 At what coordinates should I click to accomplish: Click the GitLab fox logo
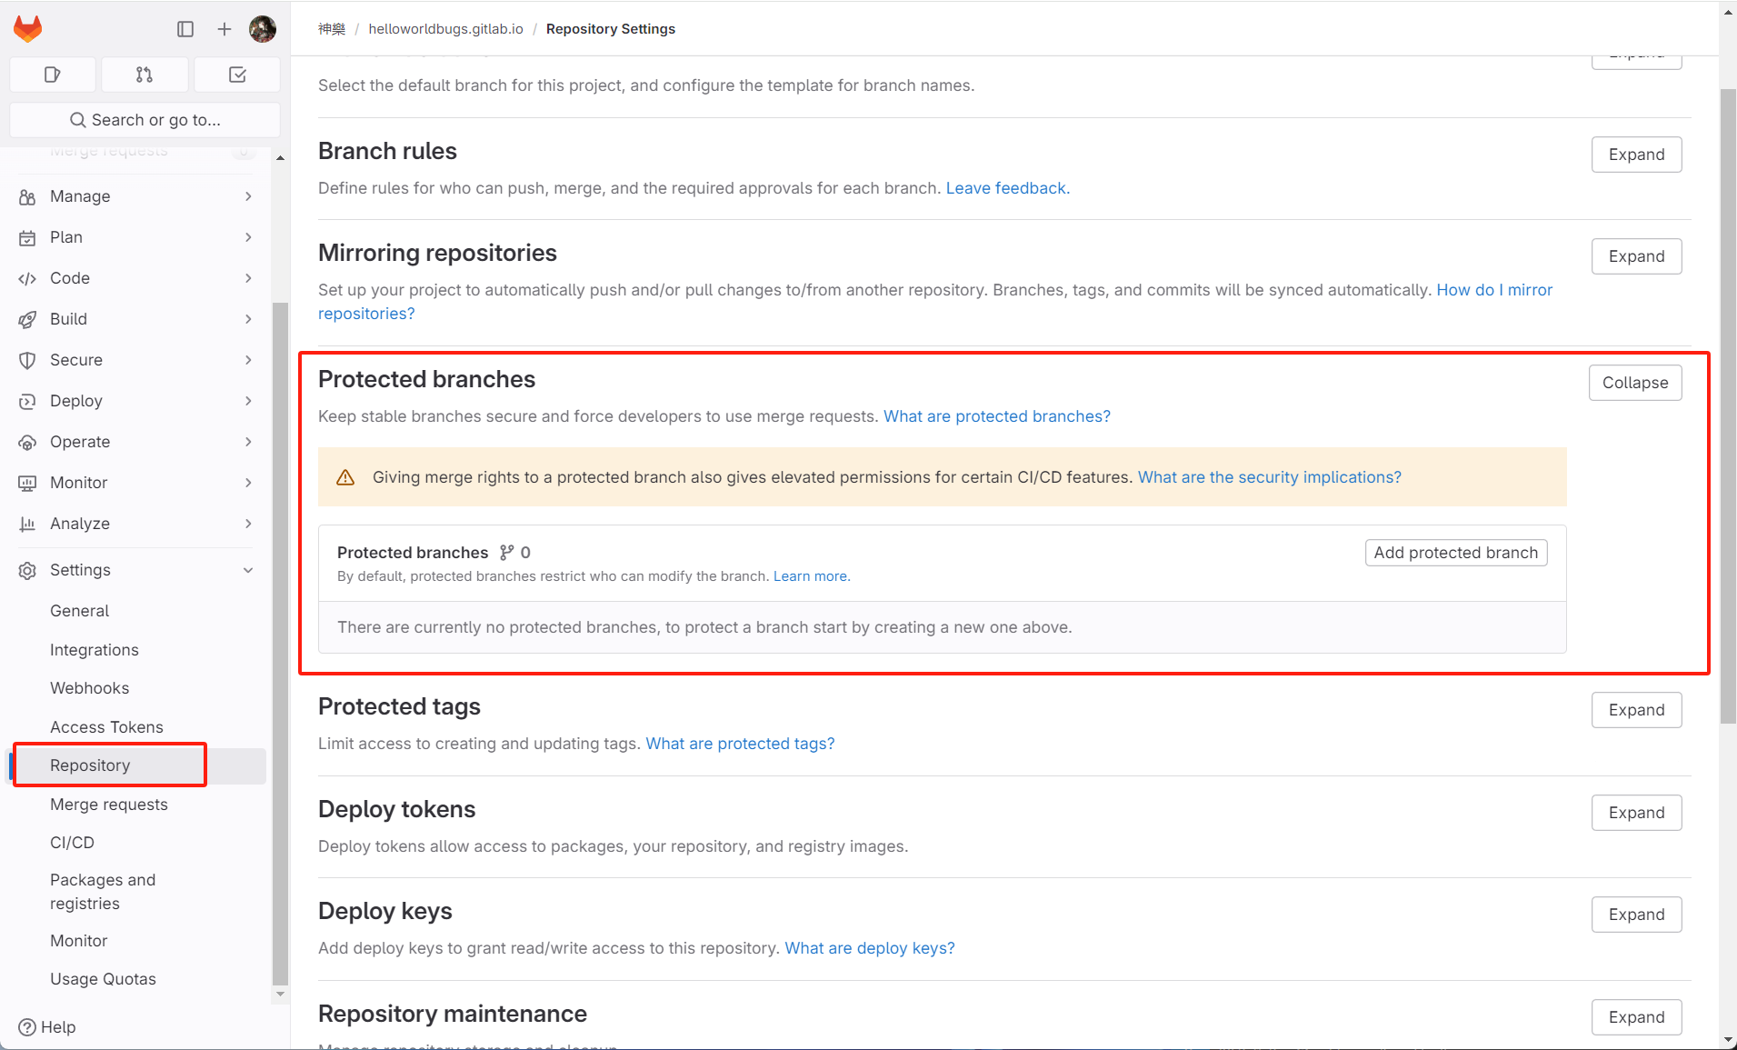tap(28, 29)
